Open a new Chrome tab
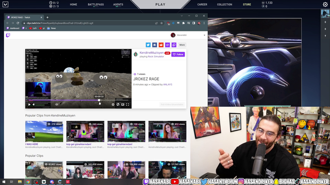Image resolution: width=330 pixels, height=185 pixels. (x=47, y=17)
